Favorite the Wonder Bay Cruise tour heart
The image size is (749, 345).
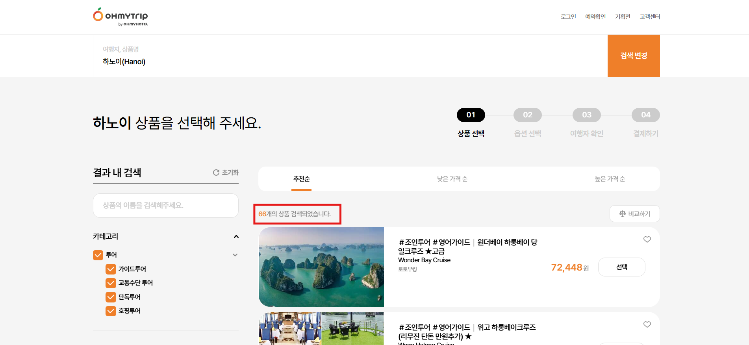647,239
